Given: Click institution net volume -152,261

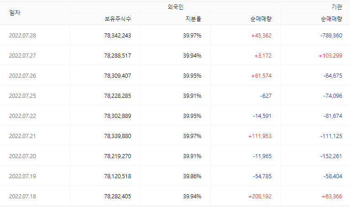Looking at the screenshot, I should 331,156.
